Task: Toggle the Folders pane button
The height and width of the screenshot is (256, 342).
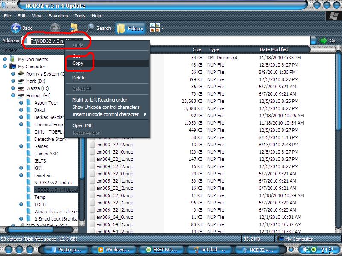Action: point(130,29)
